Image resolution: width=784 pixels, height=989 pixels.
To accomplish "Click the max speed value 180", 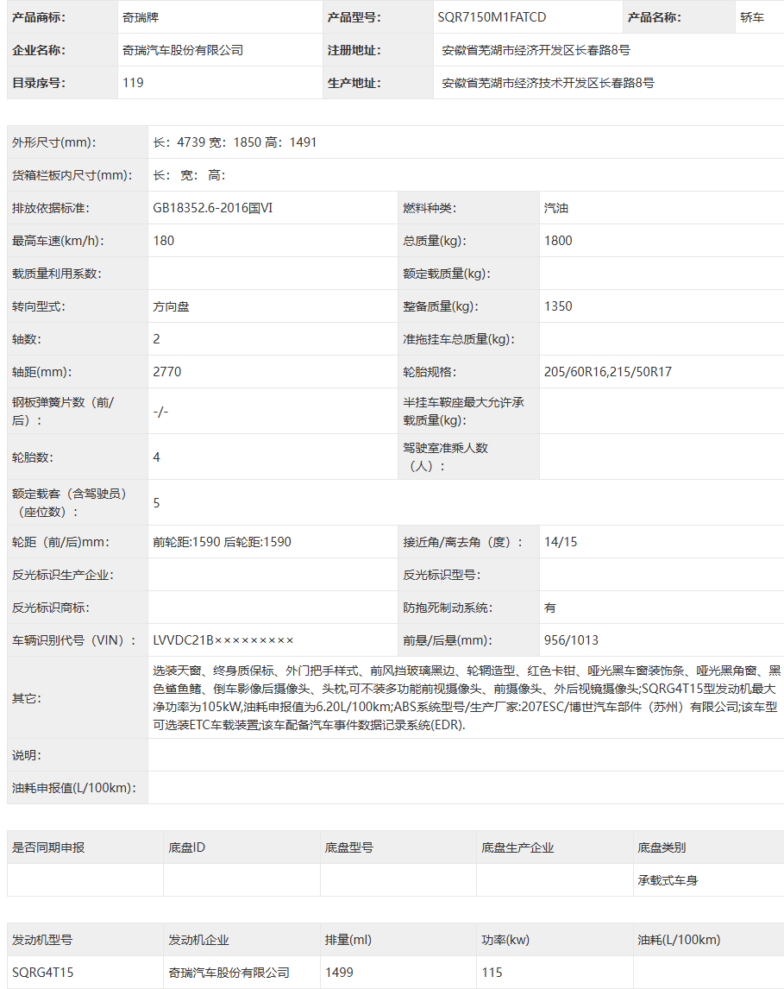I will click(x=163, y=241).
